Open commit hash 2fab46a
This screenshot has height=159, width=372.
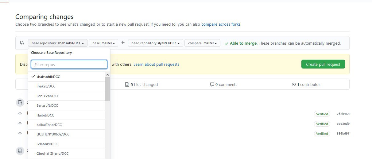[x=343, y=114]
